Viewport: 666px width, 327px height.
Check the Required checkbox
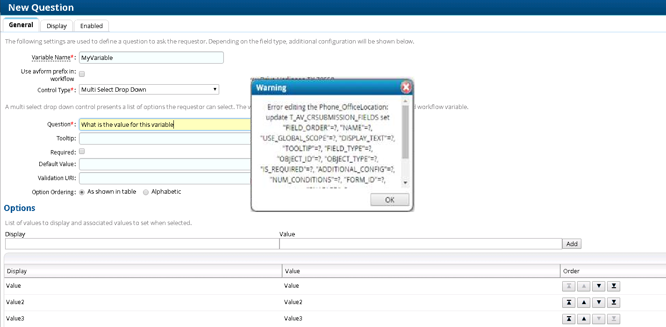click(x=81, y=151)
